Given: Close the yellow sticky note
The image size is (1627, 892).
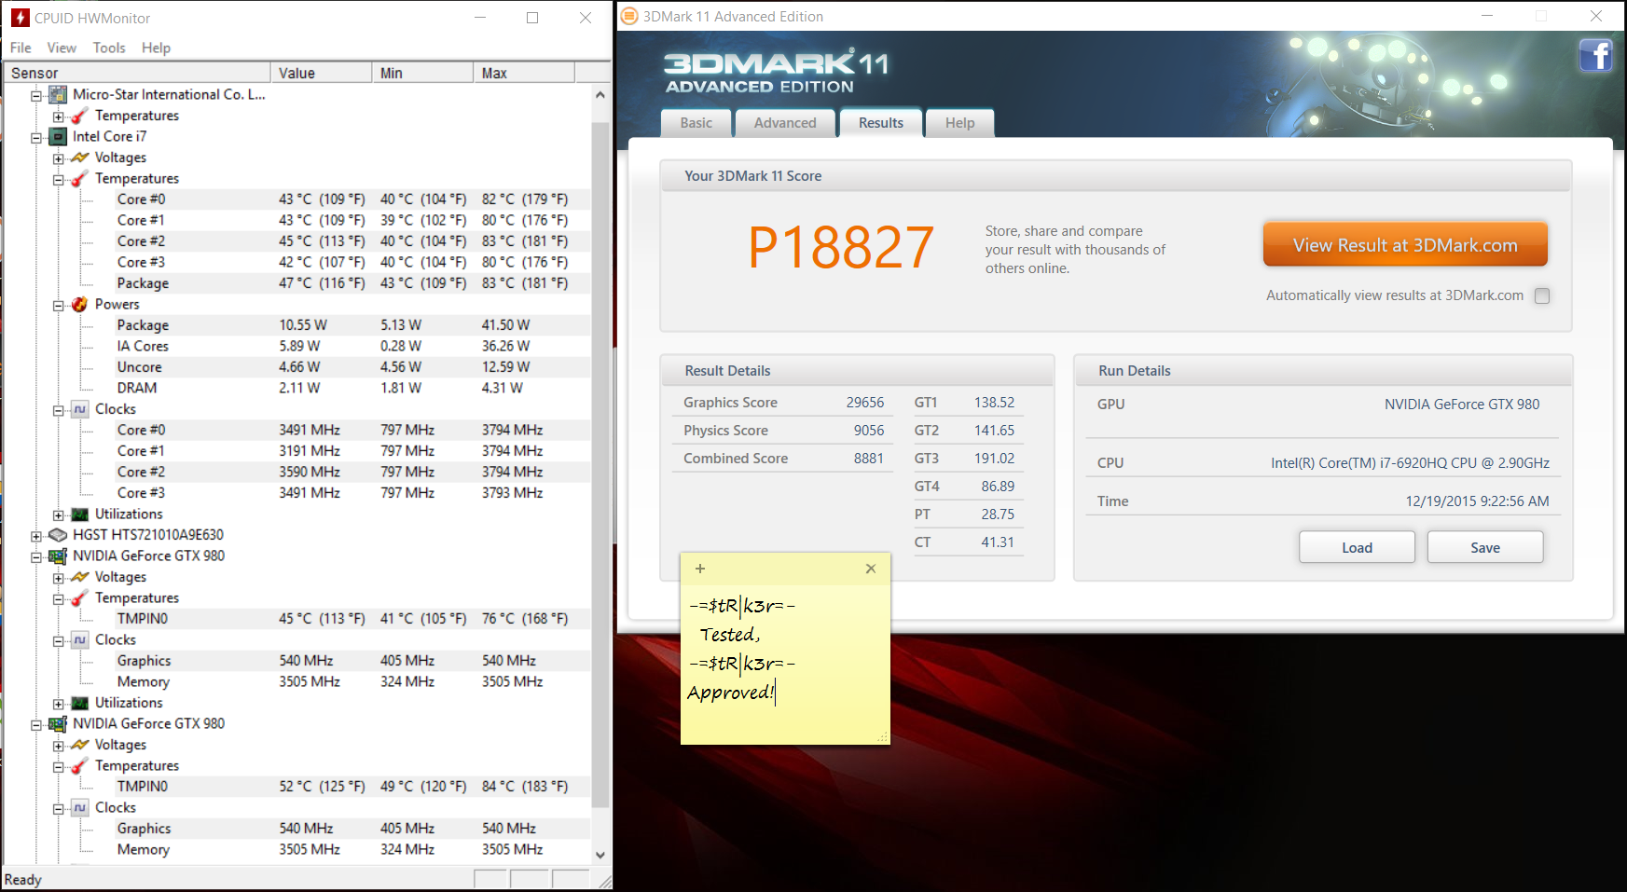Looking at the screenshot, I should (x=871, y=569).
